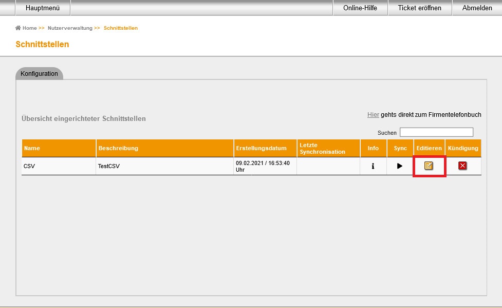Open the Hauptmenü menu
502x308 pixels.
43,8
